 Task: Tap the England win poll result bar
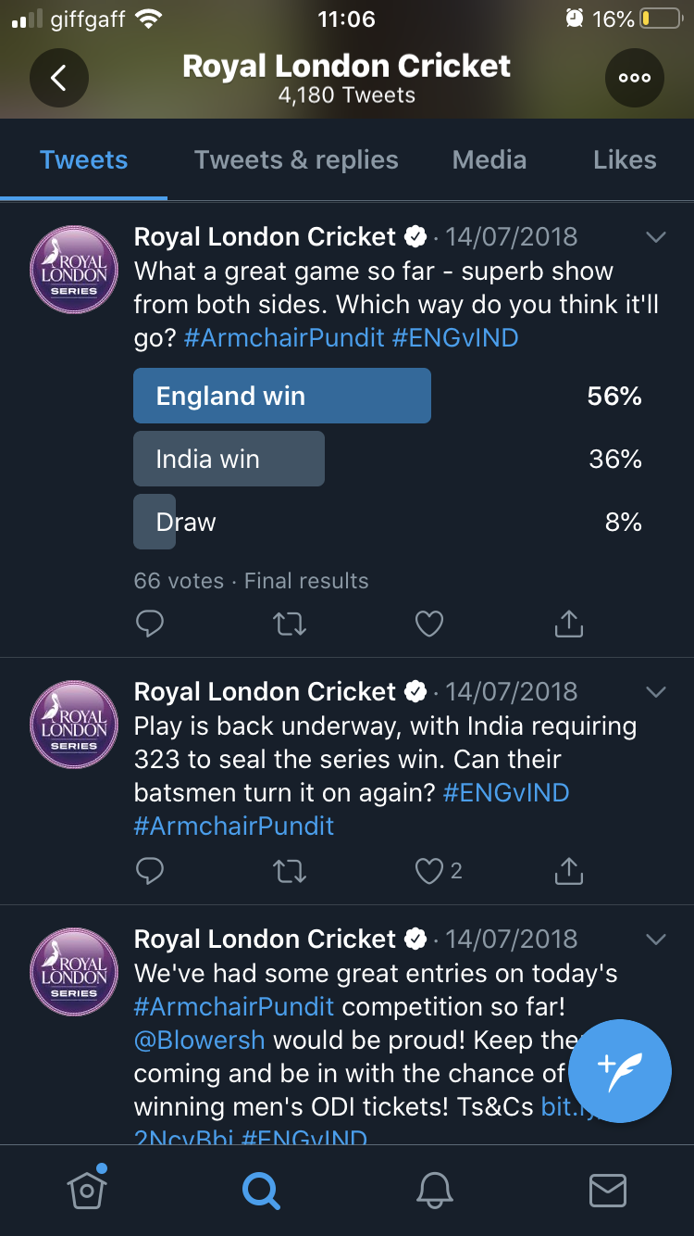coord(282,397)
